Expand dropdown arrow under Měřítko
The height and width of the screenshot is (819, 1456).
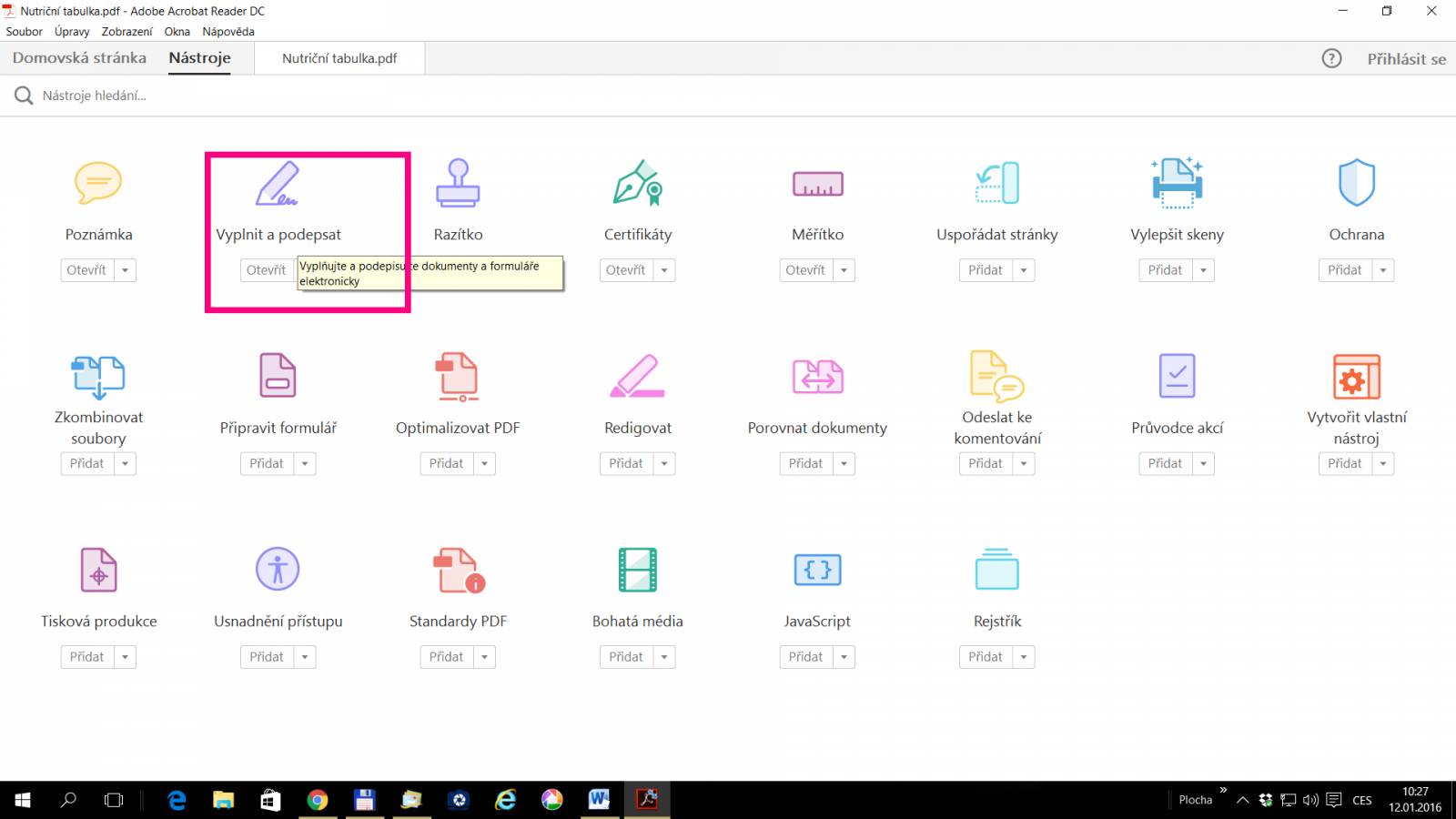tap(844, 270)
